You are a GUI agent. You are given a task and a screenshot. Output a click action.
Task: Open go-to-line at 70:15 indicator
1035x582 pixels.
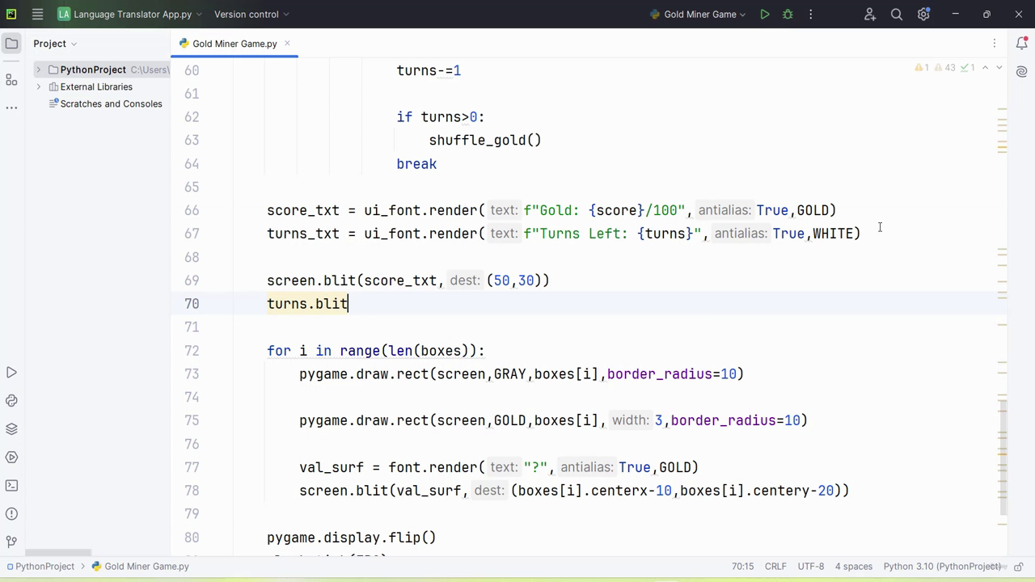click(x=742, y=567)
